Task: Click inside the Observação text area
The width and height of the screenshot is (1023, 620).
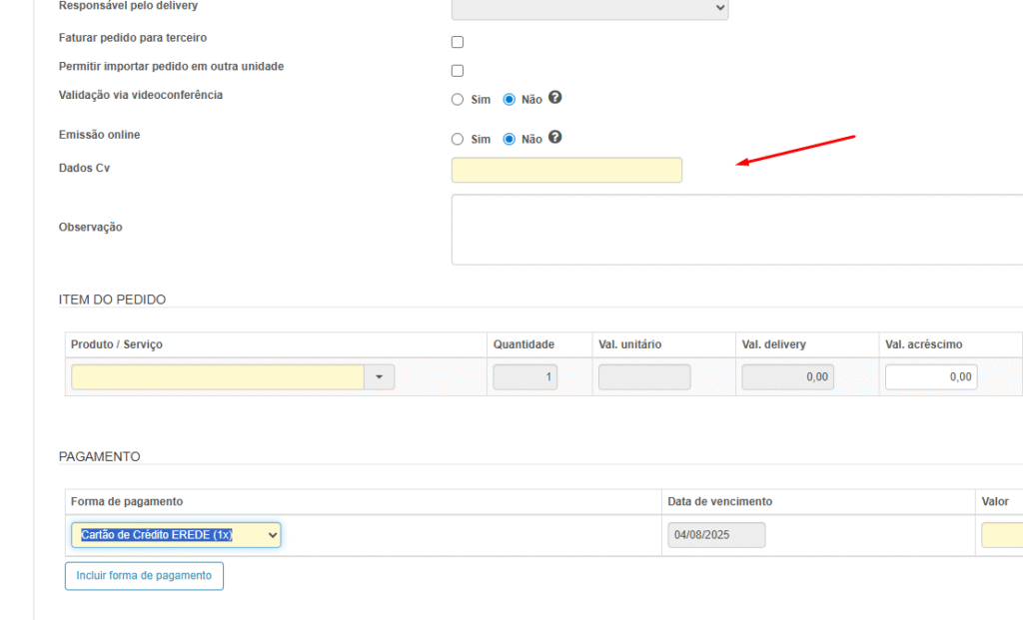Action: (737, 230)
